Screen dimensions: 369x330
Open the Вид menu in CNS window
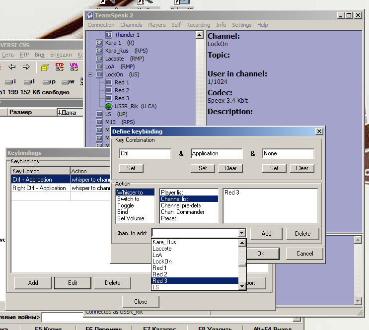coord(40,55)
